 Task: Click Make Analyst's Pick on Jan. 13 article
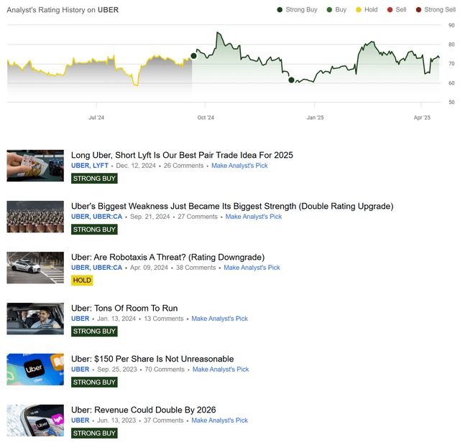220,319
